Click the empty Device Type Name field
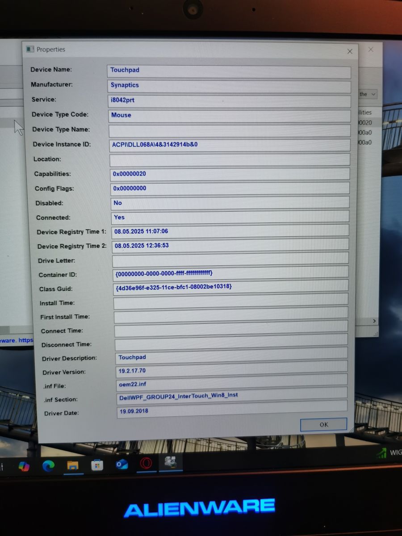The width and height of the screenshot is (402, 536). 230,131
